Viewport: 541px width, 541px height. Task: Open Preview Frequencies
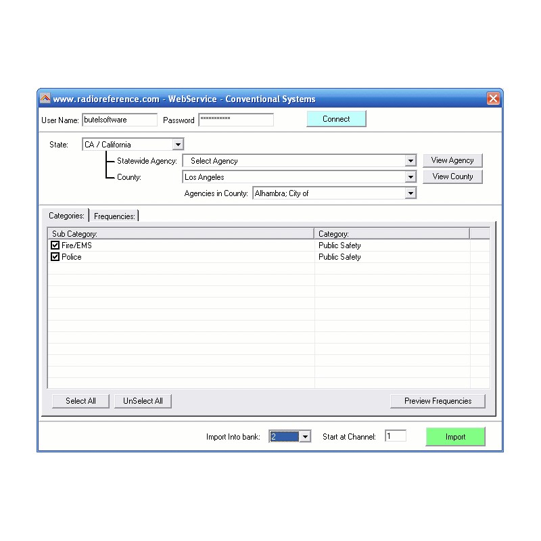click(438, 401)
